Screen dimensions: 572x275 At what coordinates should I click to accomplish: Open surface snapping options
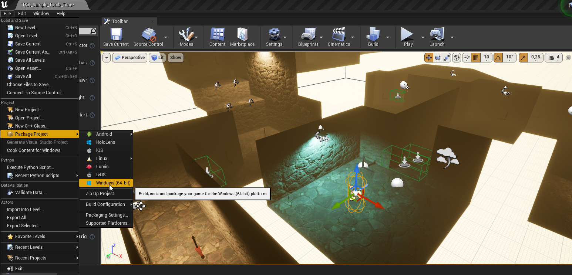[x=467, y=58]
